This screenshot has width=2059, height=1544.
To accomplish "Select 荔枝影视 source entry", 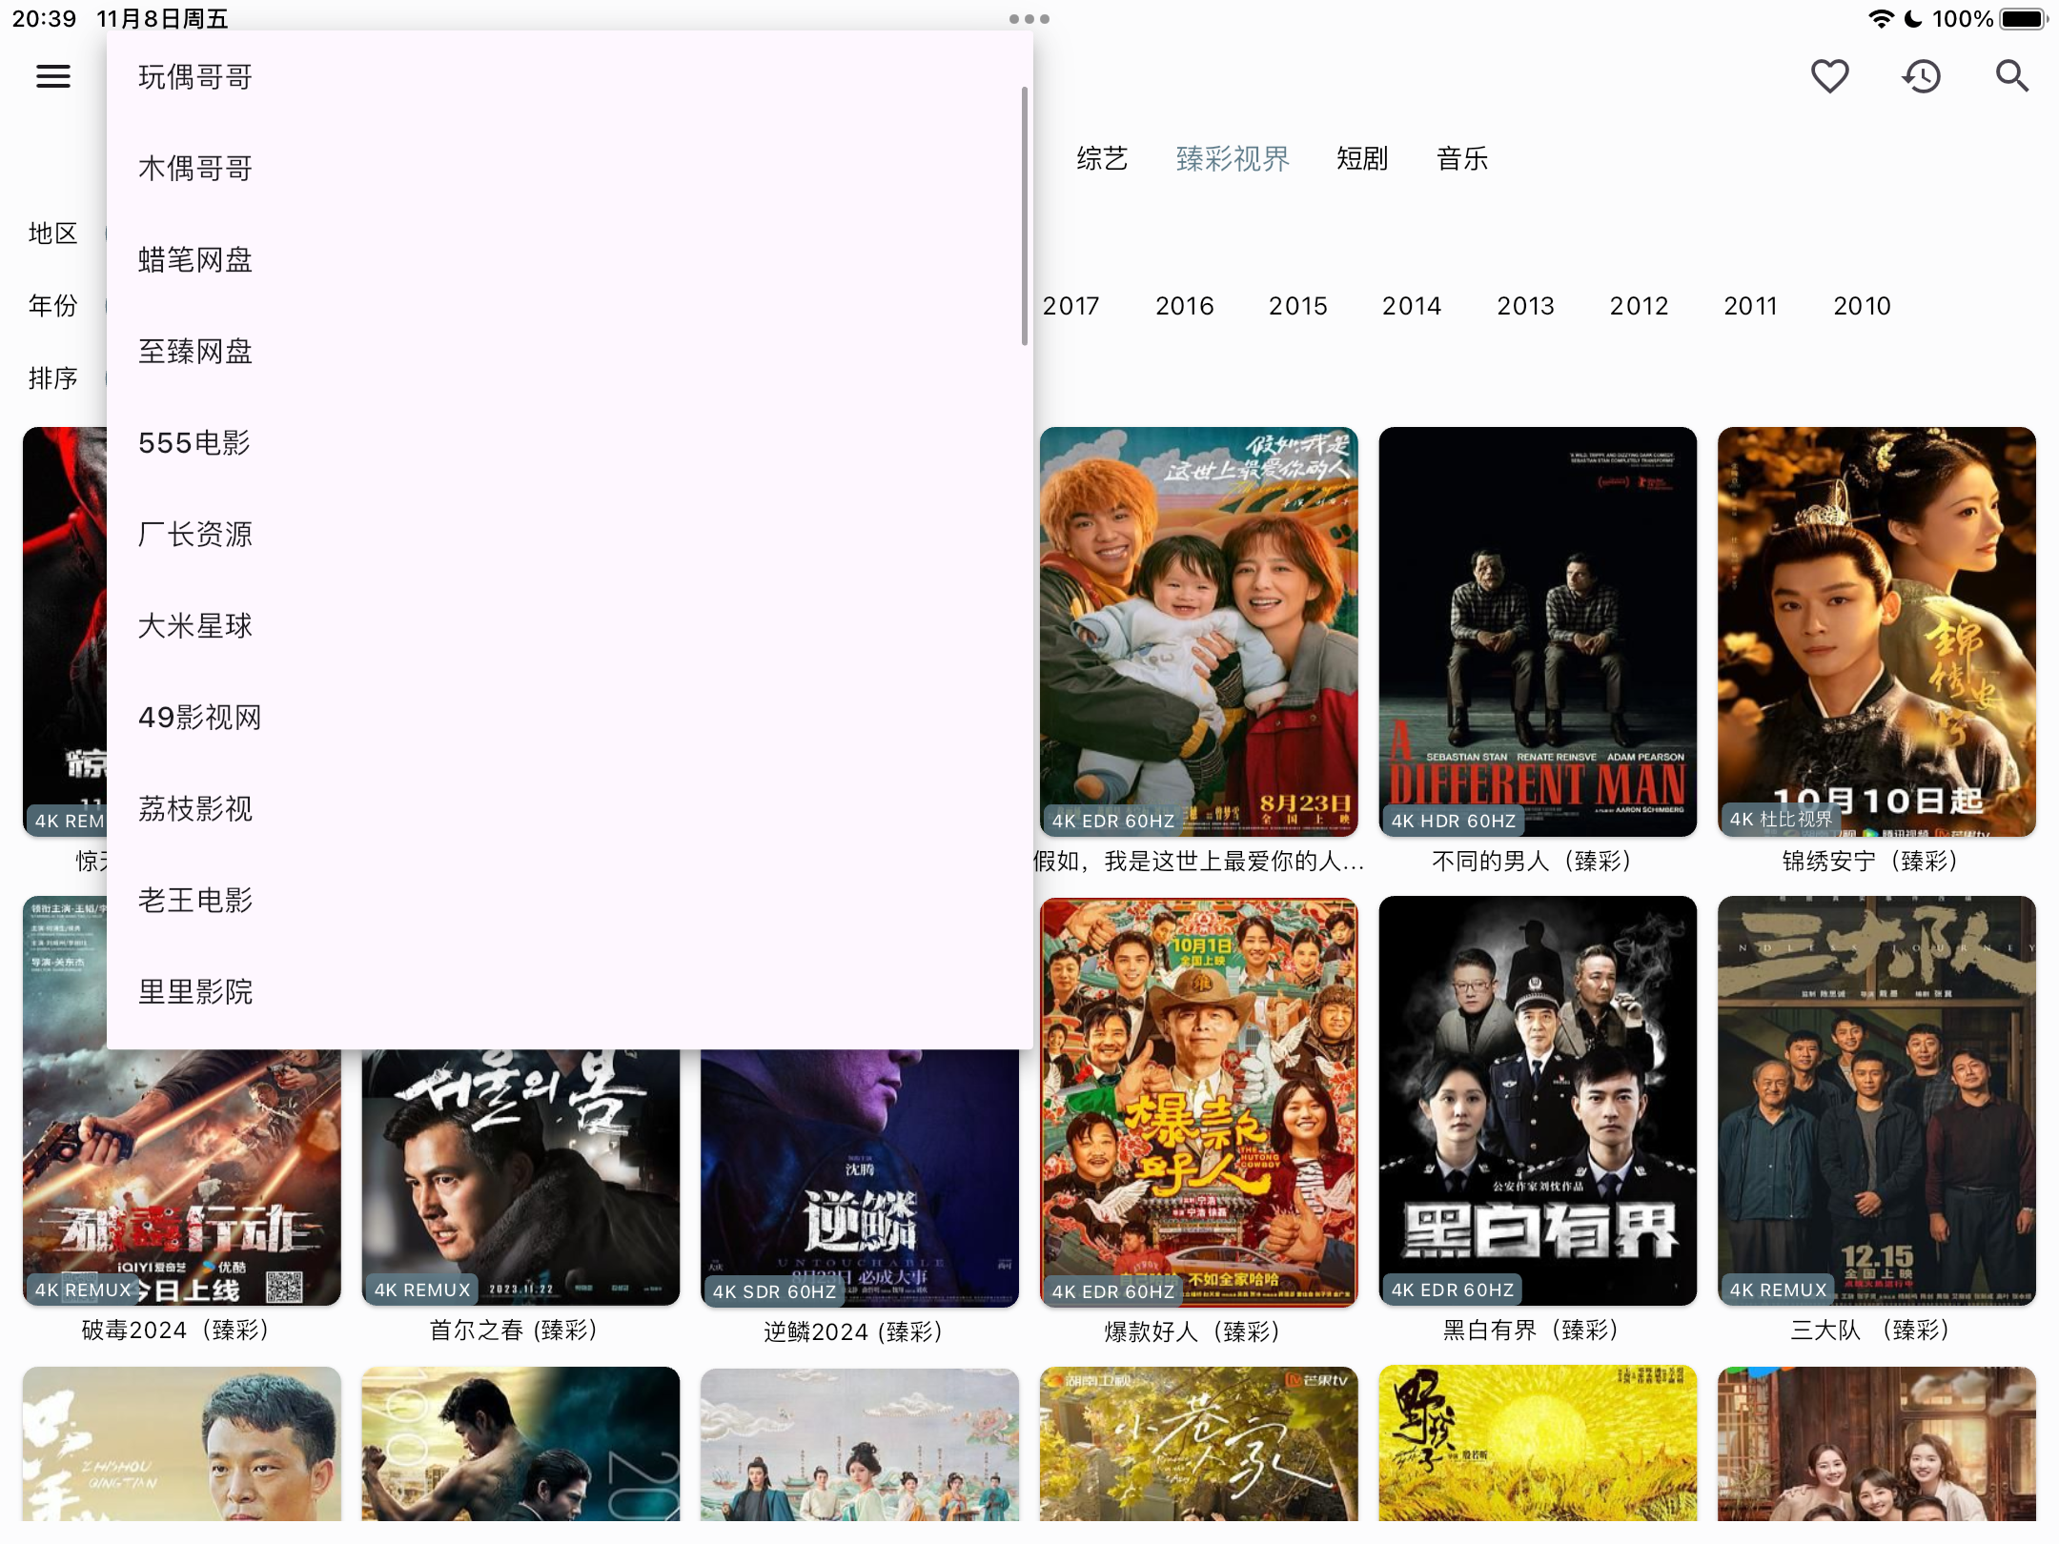I will click(569, 809).
